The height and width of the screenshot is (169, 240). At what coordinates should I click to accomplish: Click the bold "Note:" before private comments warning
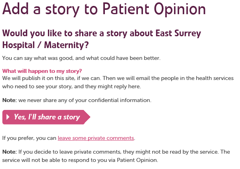point(9,152)
